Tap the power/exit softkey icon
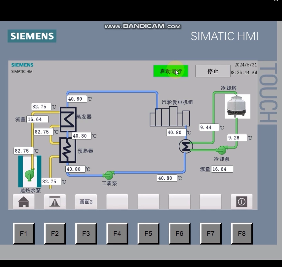 [242, 202]
